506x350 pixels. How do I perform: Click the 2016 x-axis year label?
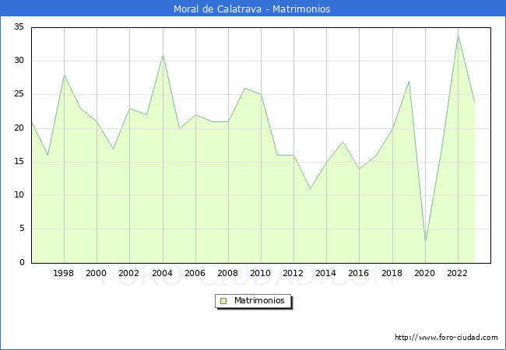click(x=358, y=273)
